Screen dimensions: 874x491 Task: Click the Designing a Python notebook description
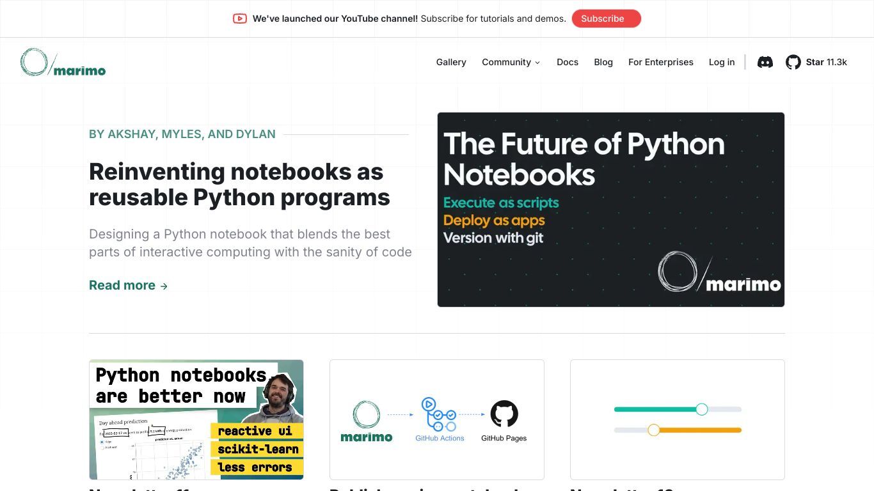(x=250, y=243)
